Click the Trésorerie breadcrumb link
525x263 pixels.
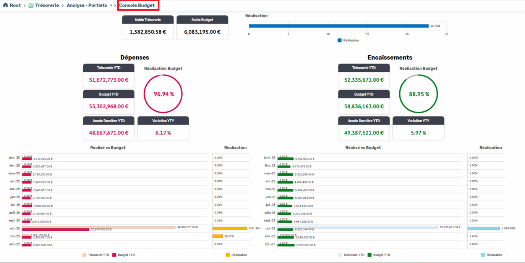[x=47, y=5]
